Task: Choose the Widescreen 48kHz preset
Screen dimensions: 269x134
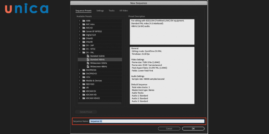Action: tap(99, 66)
